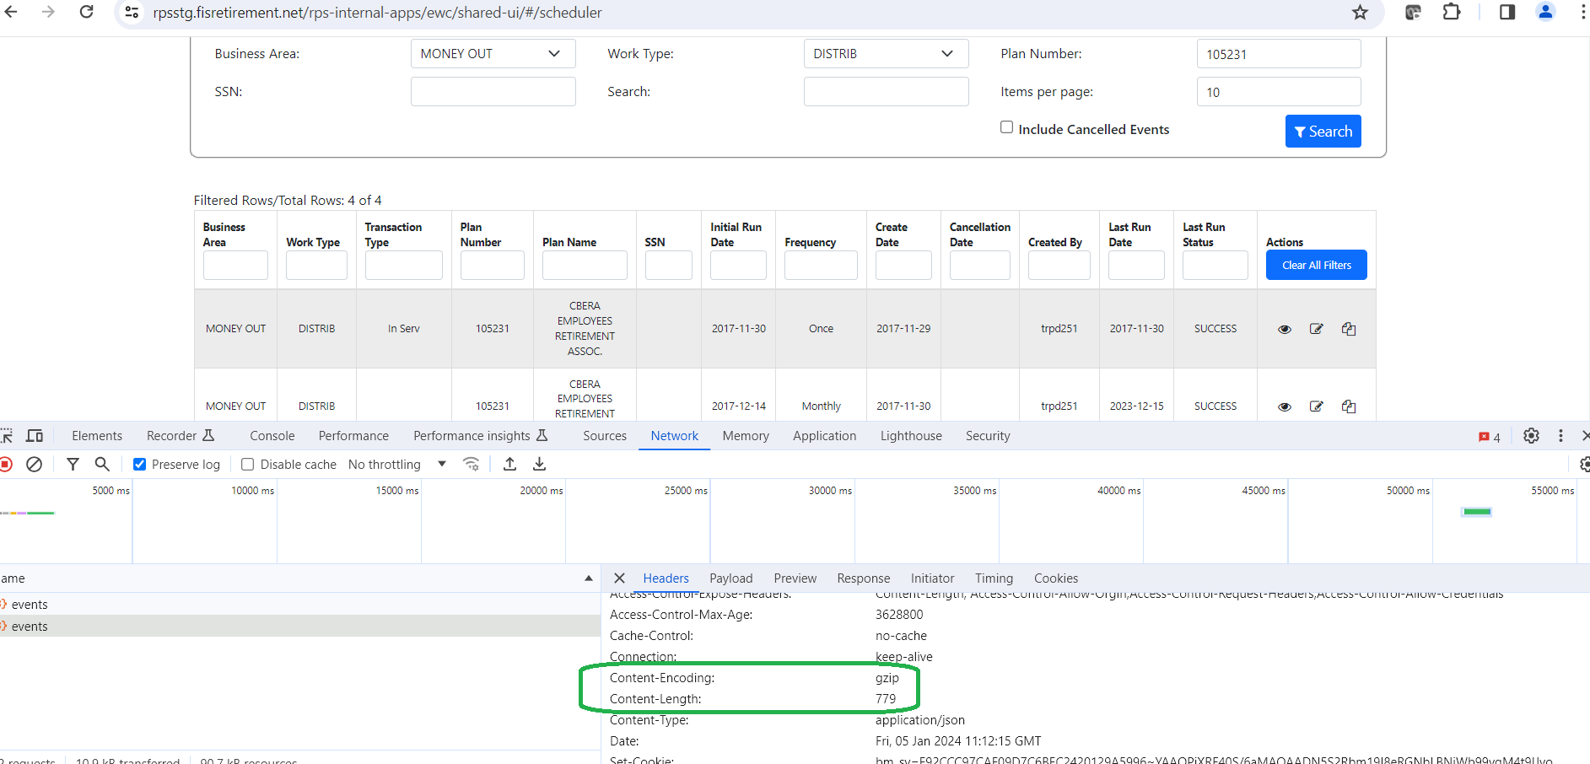
Task: View details of the first DISTRIB event
Action: click(x=1284, y=328)
